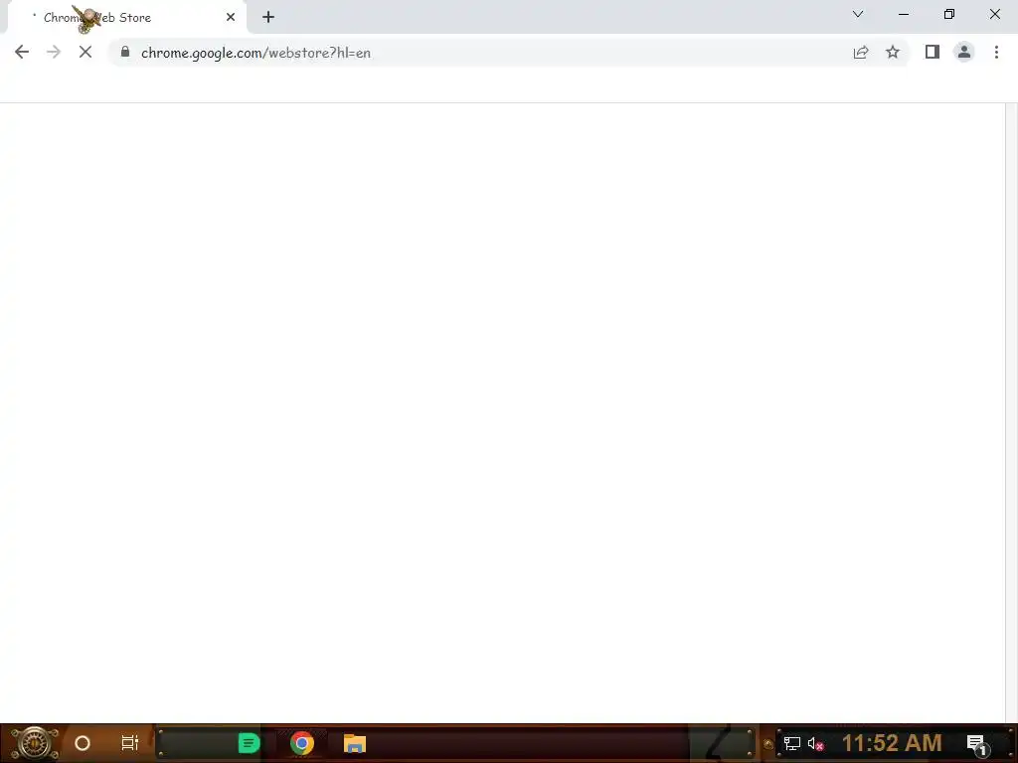The image size is (1018, 763).
Task: Show hidden system tray icons
Action: 768,744
